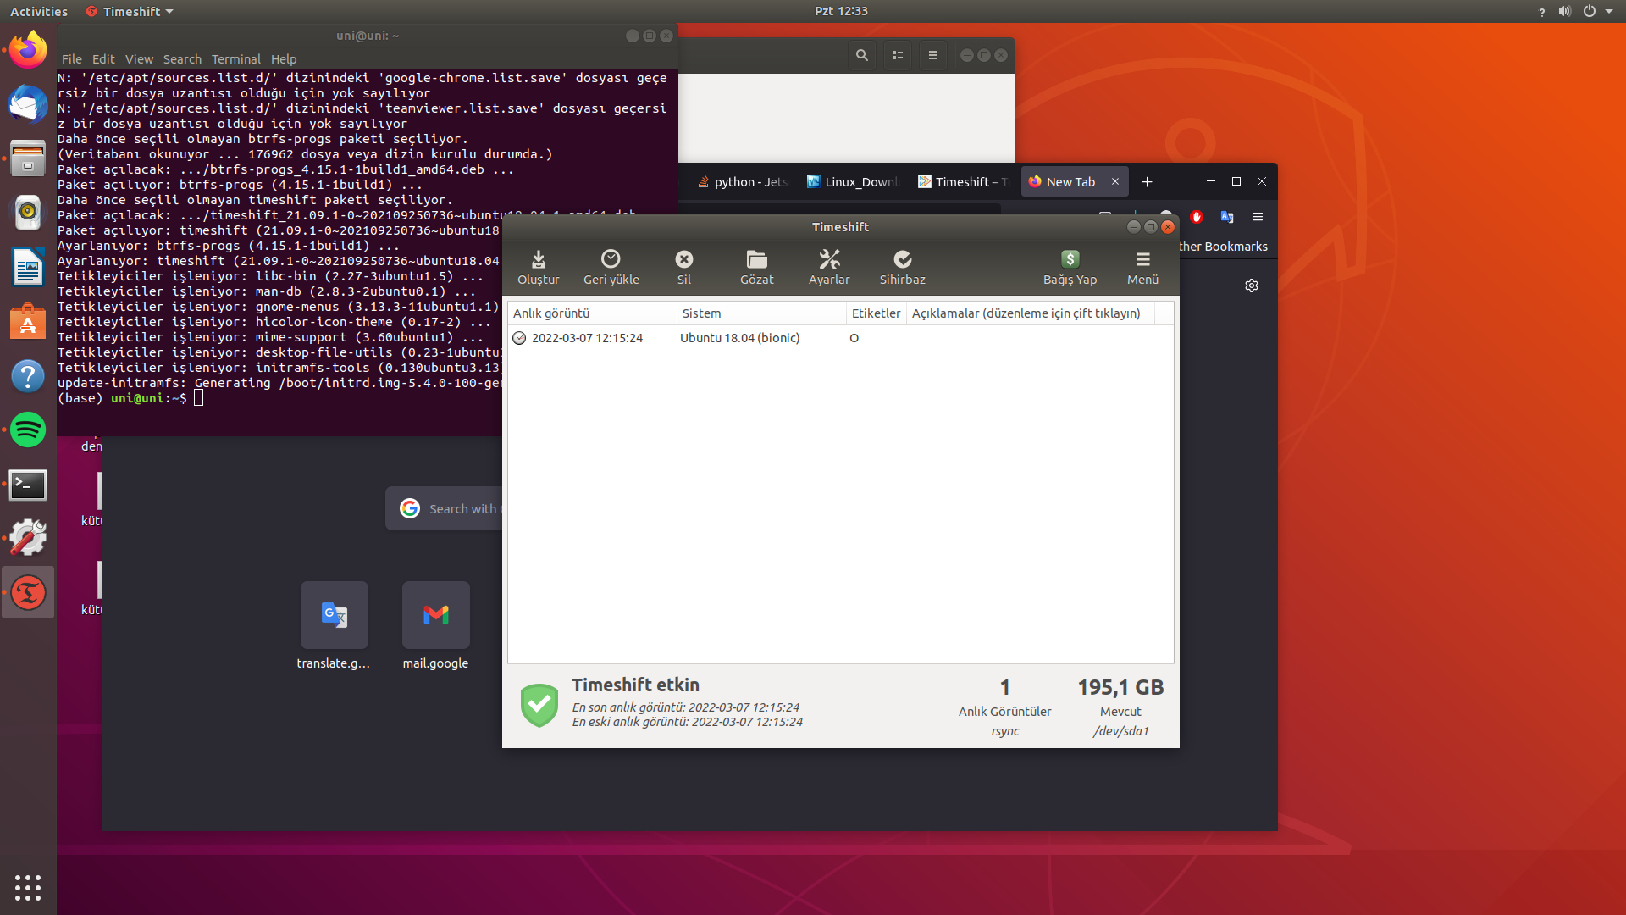
Task: Launch the Sihirbaz wizard in Timeshift
Action: [x=902, y=266]
